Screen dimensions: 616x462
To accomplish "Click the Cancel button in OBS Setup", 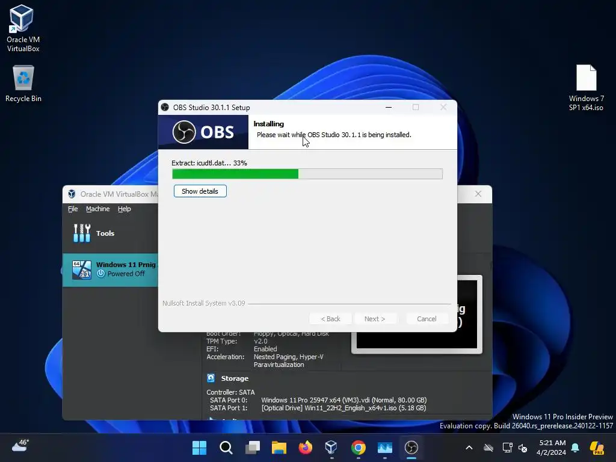I will [427, 319].
